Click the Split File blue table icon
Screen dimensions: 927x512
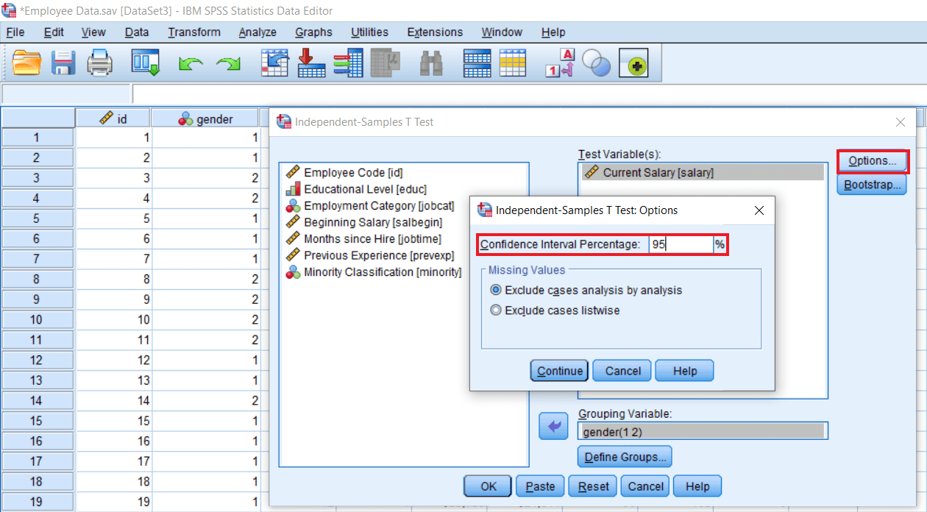(477, 63)
